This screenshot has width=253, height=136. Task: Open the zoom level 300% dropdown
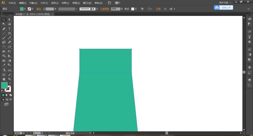pyautogui.click(x=24, y=133)
